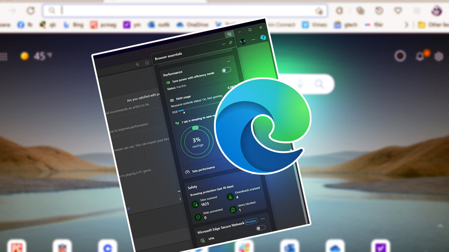Click the Browser essentials title
The height and width of the screenshot is (252, 449).
point(168,56)
